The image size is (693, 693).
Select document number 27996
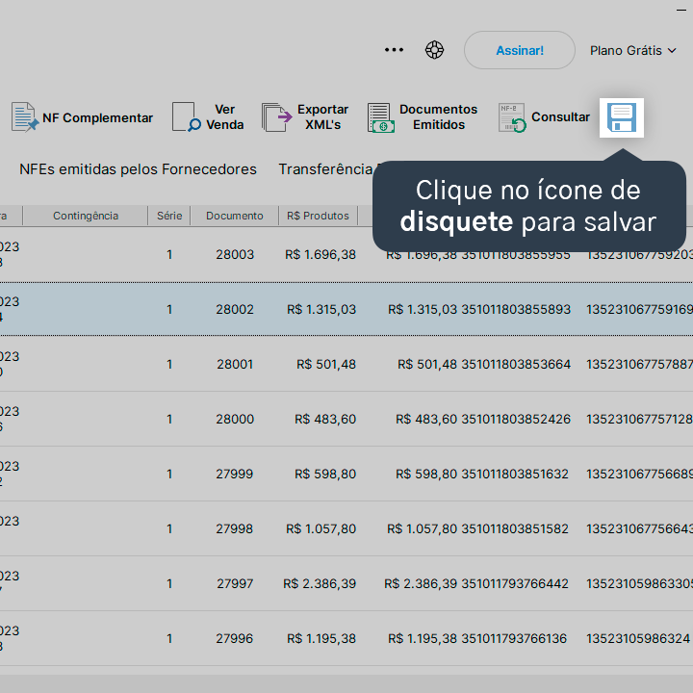[x=235, y=638]
